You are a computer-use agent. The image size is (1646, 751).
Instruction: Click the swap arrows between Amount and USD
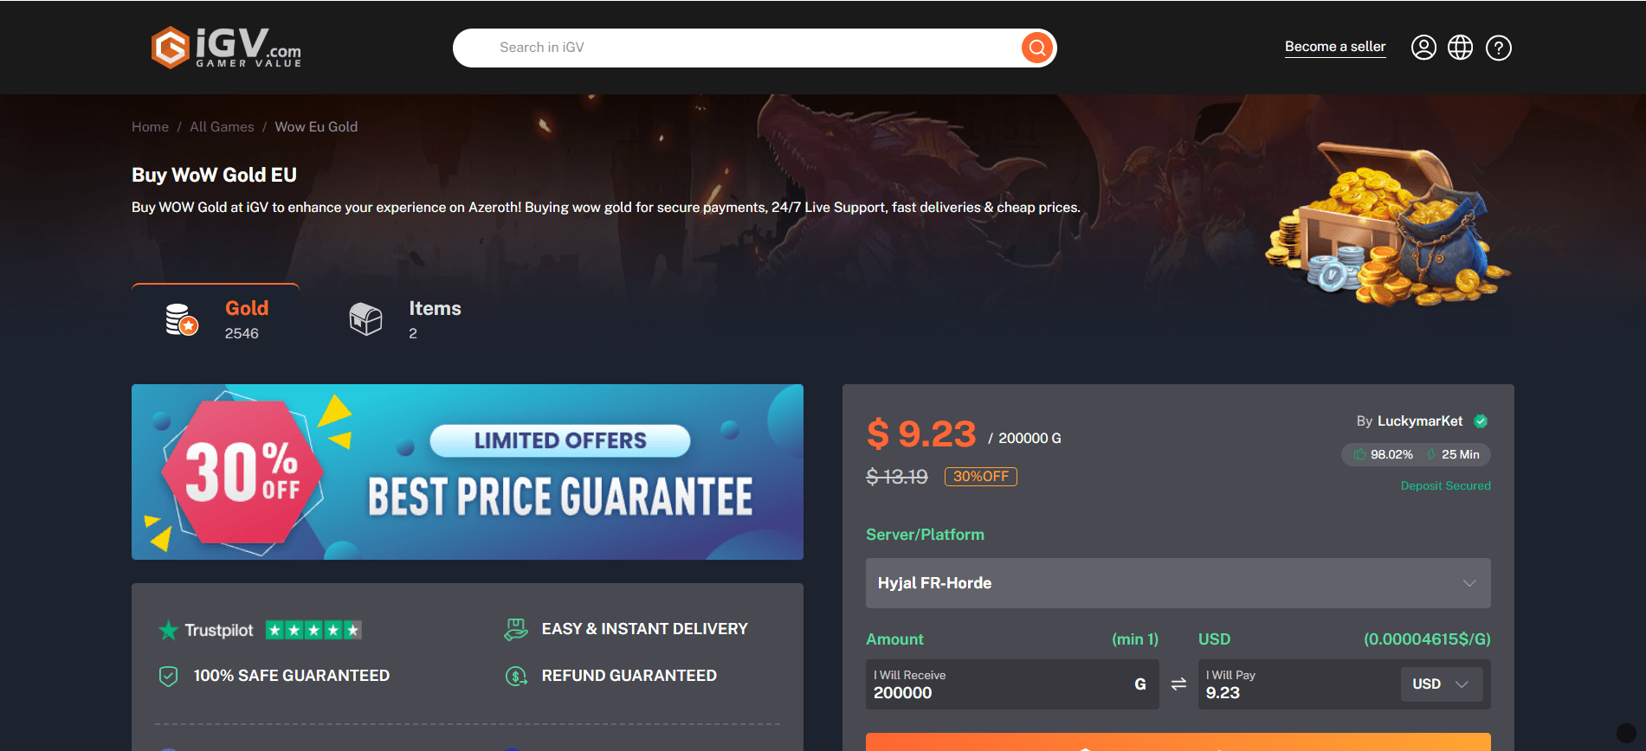coord(1178,684)
